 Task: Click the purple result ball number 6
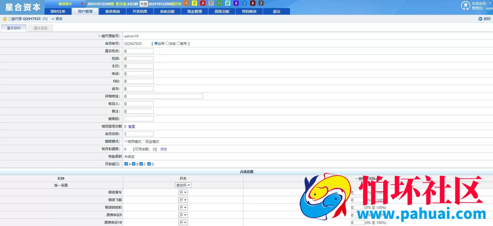click(x=236, y=3)
